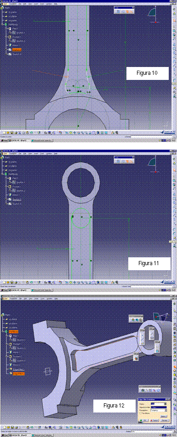
Task: Select highlighted EdgeFillet.2 node in Figura 12 tree
Action: pos(18,374)
